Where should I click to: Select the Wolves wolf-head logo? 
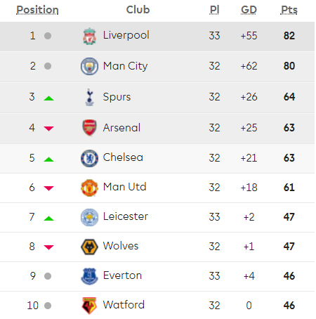[x=89, y=247]
